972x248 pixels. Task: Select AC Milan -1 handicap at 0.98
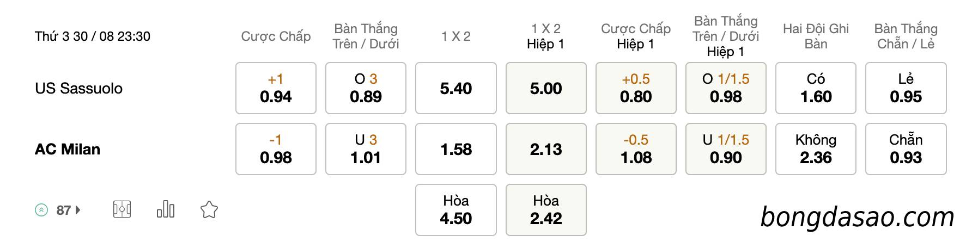coord(276,149)
